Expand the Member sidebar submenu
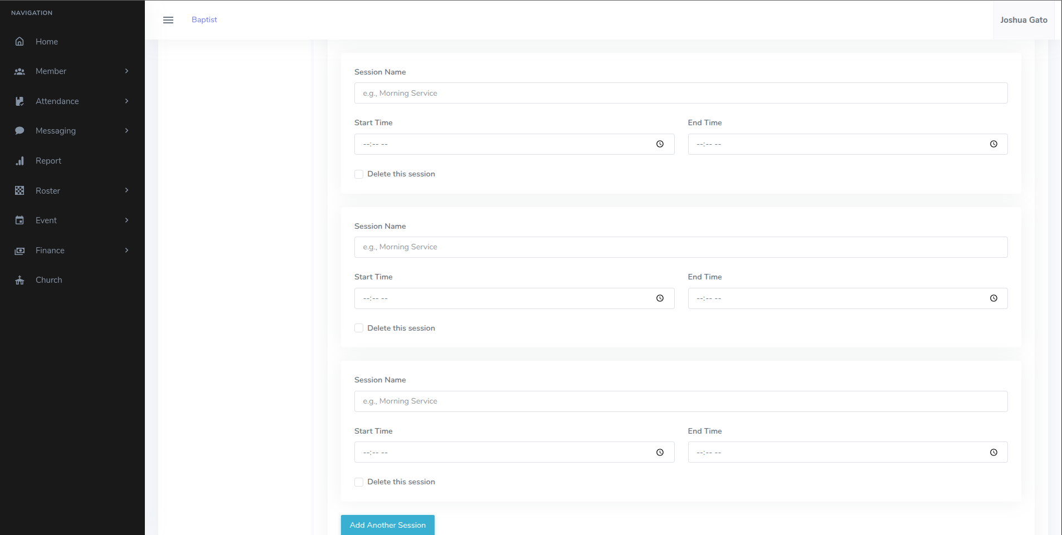This screenshot has width=1062, height=535. pyautogui.click(x=126, y=71)
